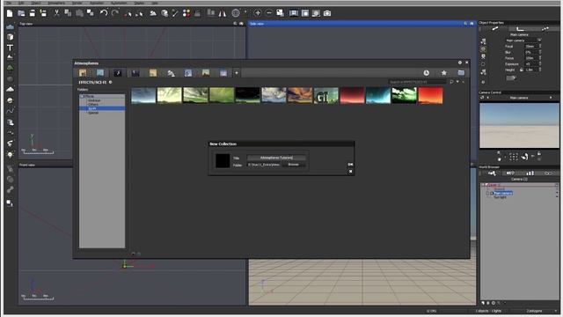Screen dimensions: 563x317
Task: Add a plant from left toolbar
Action: (x=10, y=68)
